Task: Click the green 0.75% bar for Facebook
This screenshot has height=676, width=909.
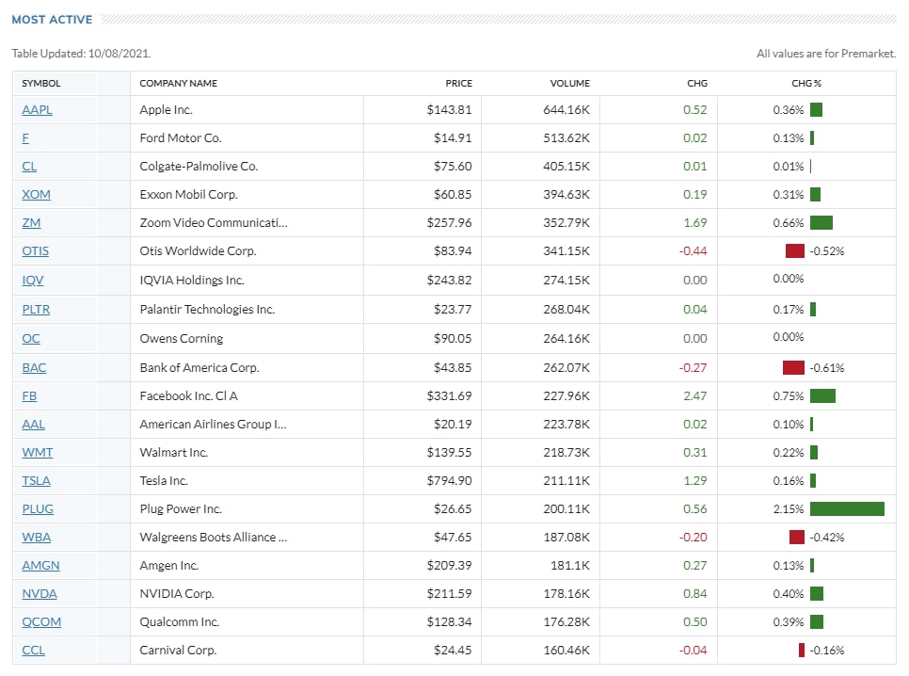Action: pos(822,396)
